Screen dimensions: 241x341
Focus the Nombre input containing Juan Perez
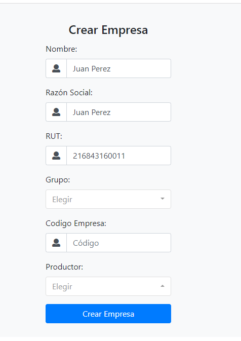point(118,68)
